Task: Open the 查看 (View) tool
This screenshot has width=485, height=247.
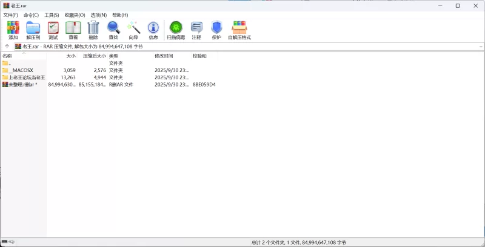Action: (73, 30)
